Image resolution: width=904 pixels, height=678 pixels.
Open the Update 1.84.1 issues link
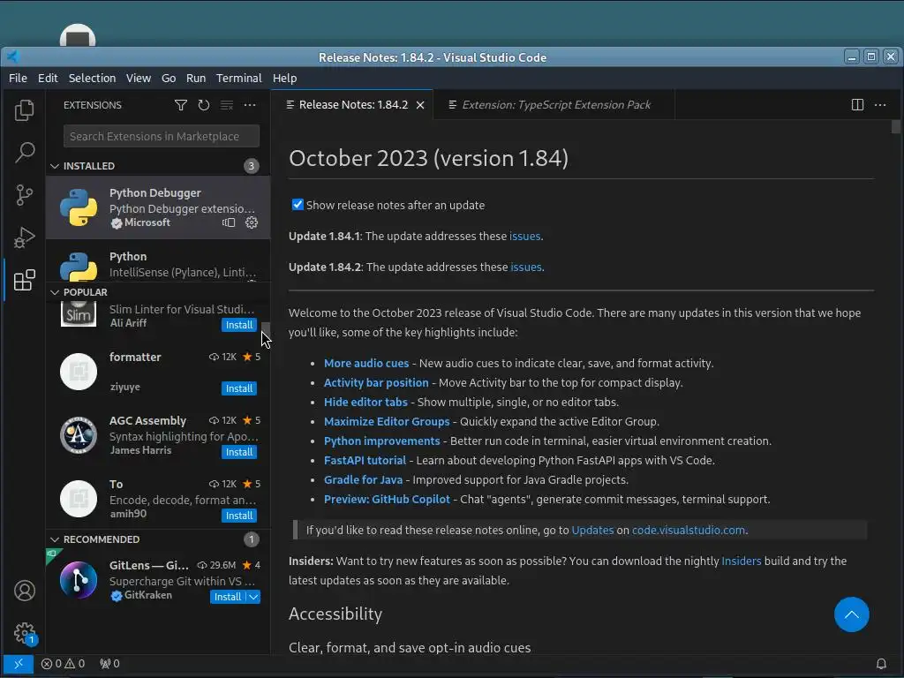[x=524, y=237]
